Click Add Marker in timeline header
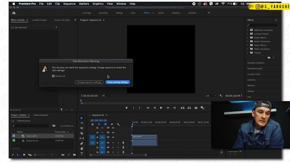The height and width of the screenshot is (163, 290). pos(112,125)
